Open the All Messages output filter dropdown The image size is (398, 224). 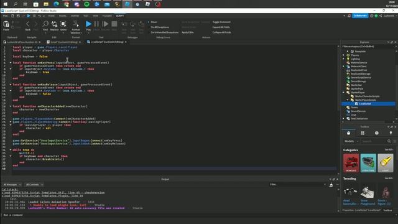pos(12,185)
